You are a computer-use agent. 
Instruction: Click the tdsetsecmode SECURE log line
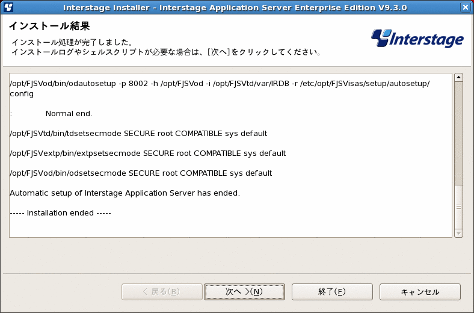[x=138, y=134]
